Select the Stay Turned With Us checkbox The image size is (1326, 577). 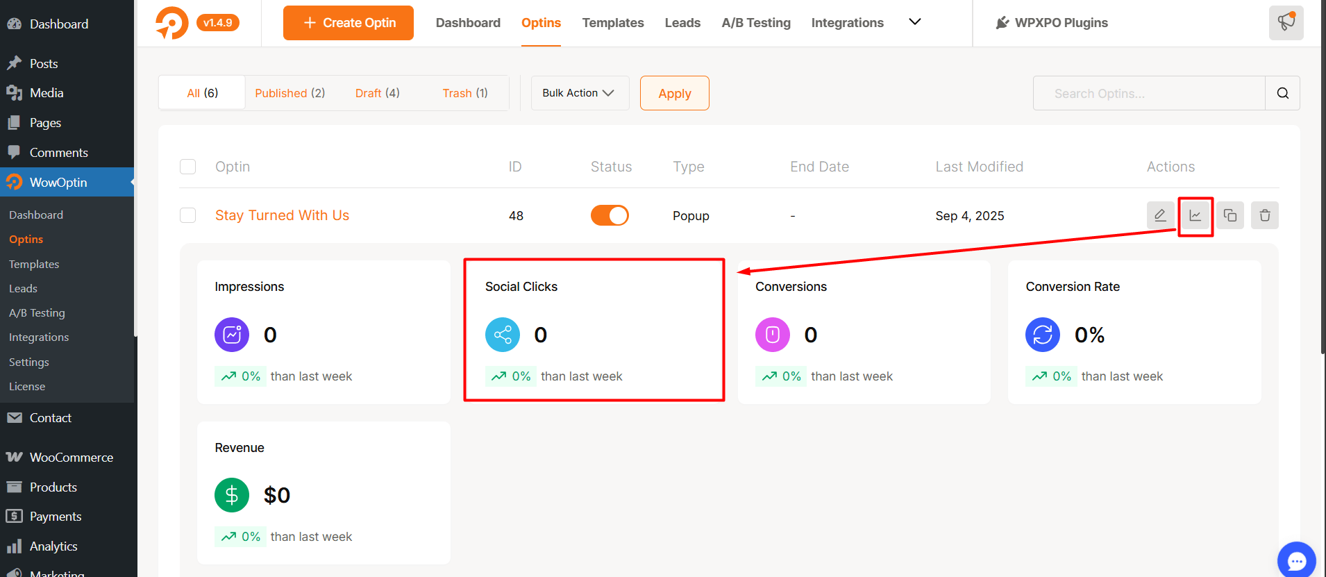pyautogui.click(x=187, y=215)
